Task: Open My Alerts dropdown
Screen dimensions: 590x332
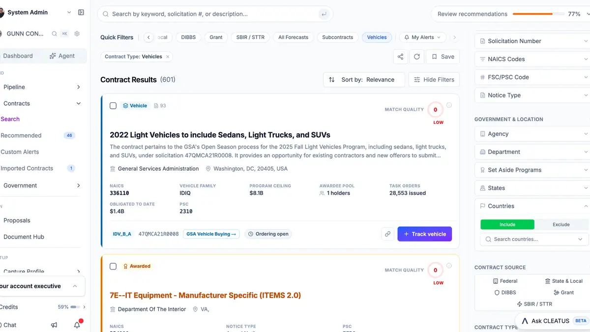Action: click(423, 37)
